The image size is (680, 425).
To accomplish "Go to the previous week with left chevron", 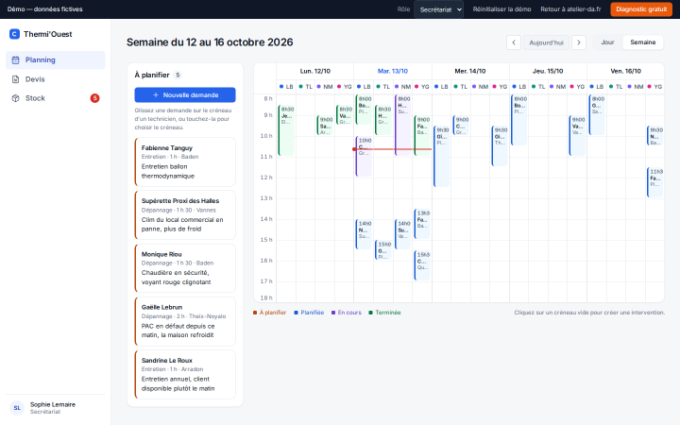I will pyautogui.click(x=514, y=42).
